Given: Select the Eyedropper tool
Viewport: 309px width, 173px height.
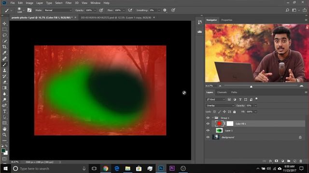Looking at the screenshot, I should 4,53.
